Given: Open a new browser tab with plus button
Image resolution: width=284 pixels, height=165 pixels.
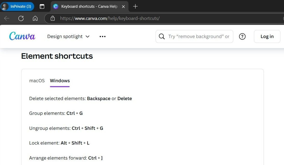Looking at the screenshot, I should click(135, 6).
